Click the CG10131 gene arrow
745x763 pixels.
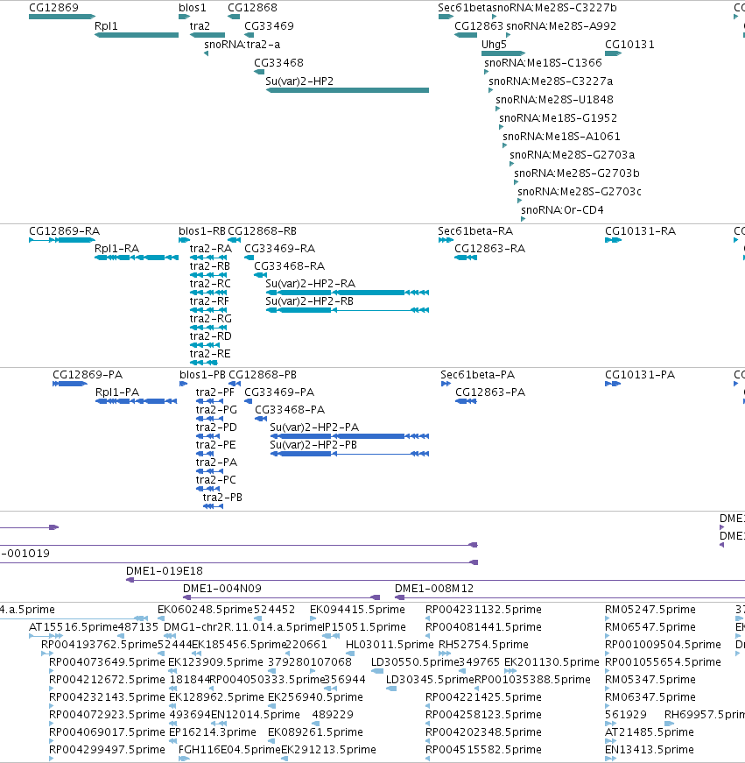pyautogui.click(x=613, y=53)
